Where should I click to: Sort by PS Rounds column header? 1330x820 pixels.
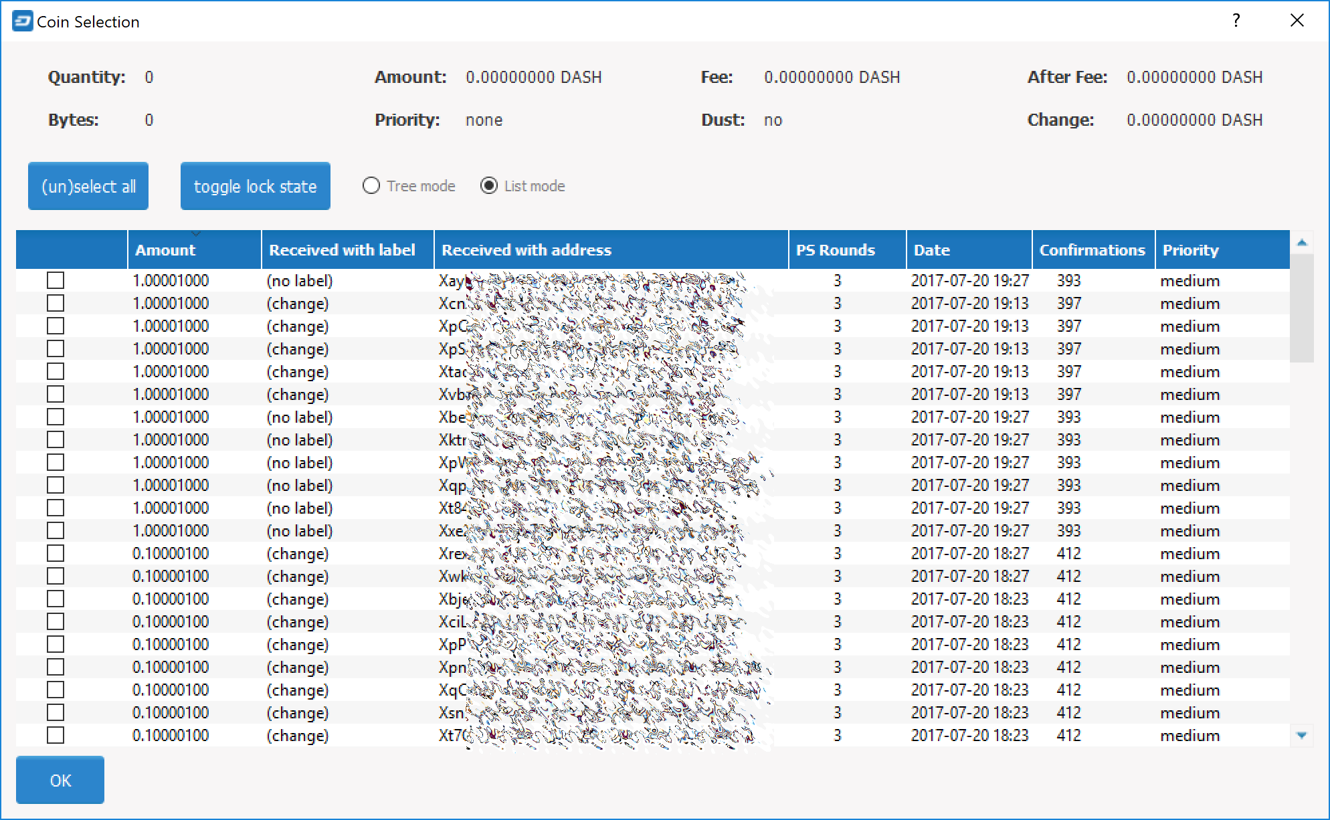tap(848, 249)
